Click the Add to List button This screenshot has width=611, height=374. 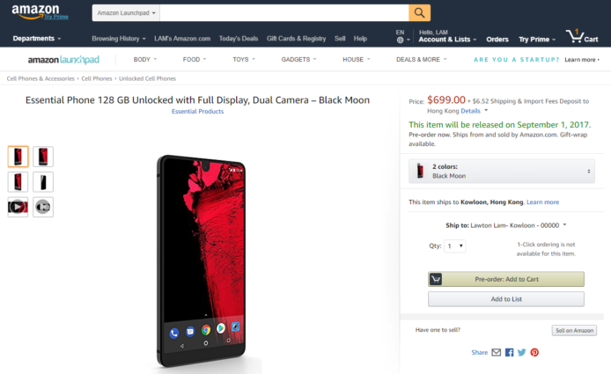(506, 299)
